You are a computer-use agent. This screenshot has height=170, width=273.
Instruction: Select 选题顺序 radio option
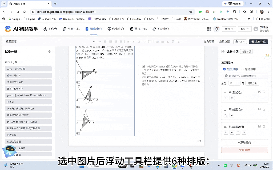coord(248,69)
